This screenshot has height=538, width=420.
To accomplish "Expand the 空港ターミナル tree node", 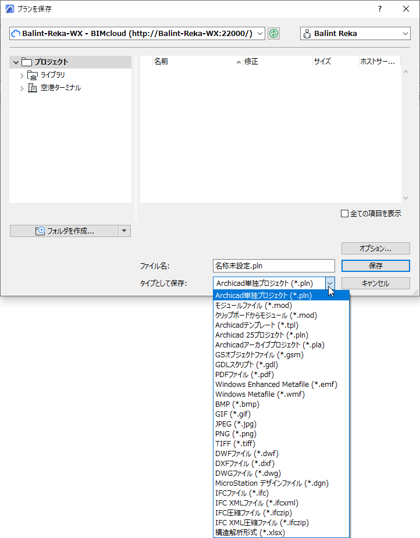I will [22, 88].
